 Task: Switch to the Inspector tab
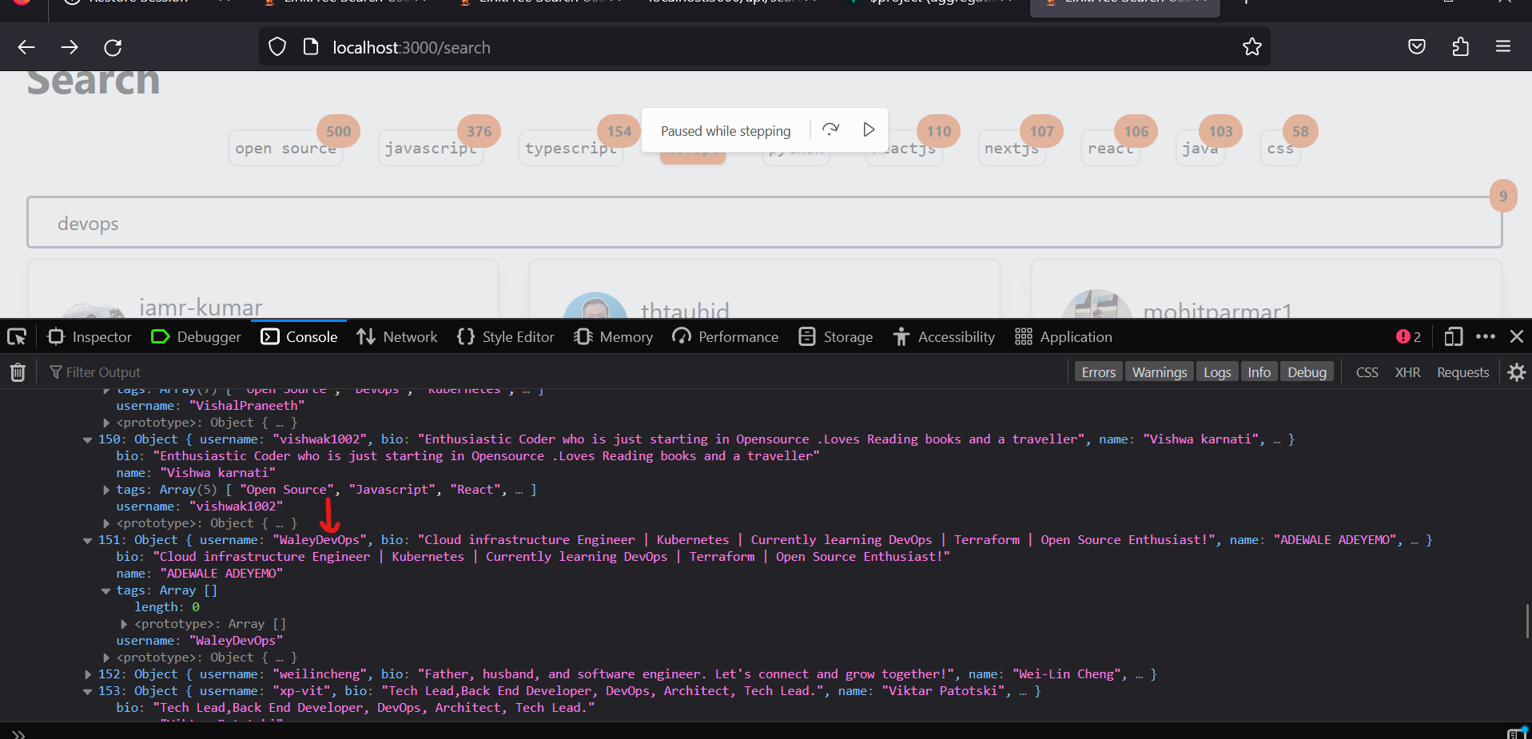tap(90, 337)
